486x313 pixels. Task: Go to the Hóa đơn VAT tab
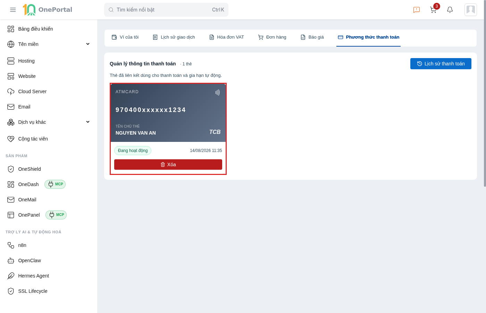click(227, 37)
